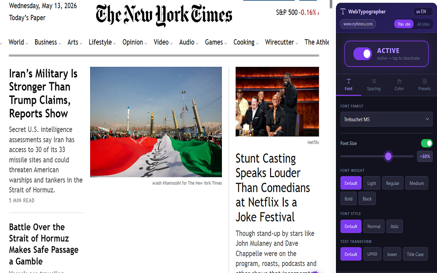
Task: Disable the Font Size toggle
Action: (427, 143)
